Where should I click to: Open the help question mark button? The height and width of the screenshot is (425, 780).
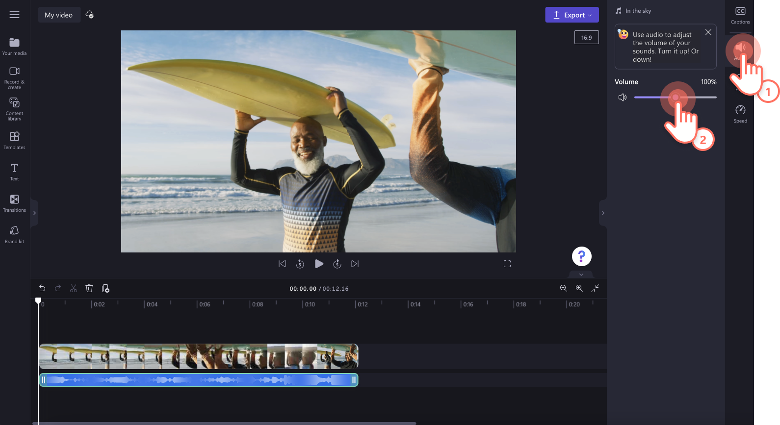pos(582,256)
